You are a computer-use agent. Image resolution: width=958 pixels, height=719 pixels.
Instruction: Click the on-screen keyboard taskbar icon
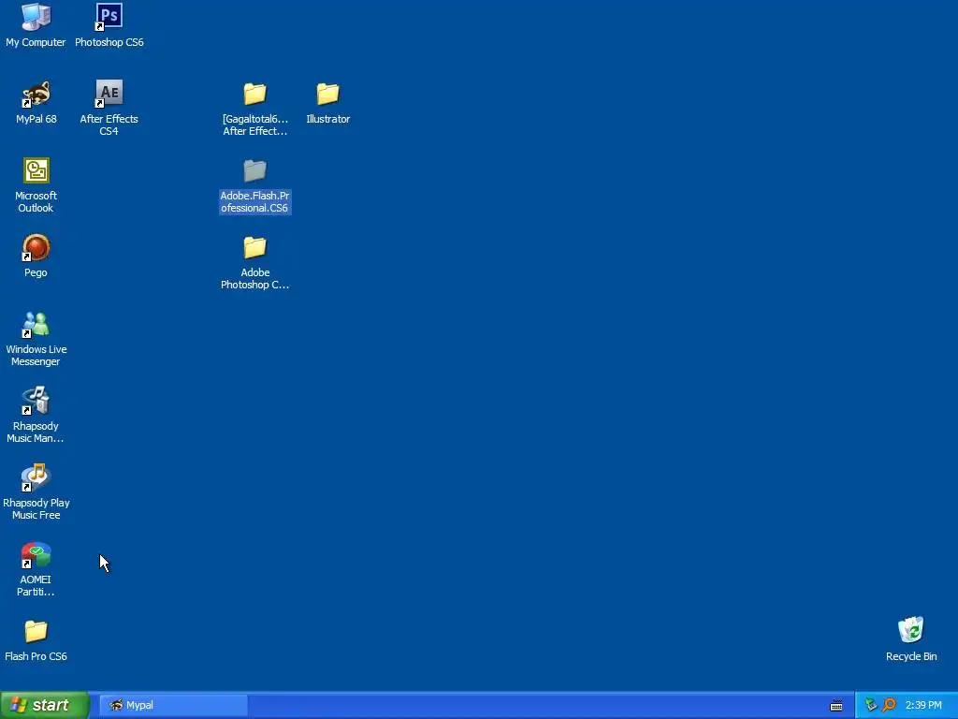point(836,706)
